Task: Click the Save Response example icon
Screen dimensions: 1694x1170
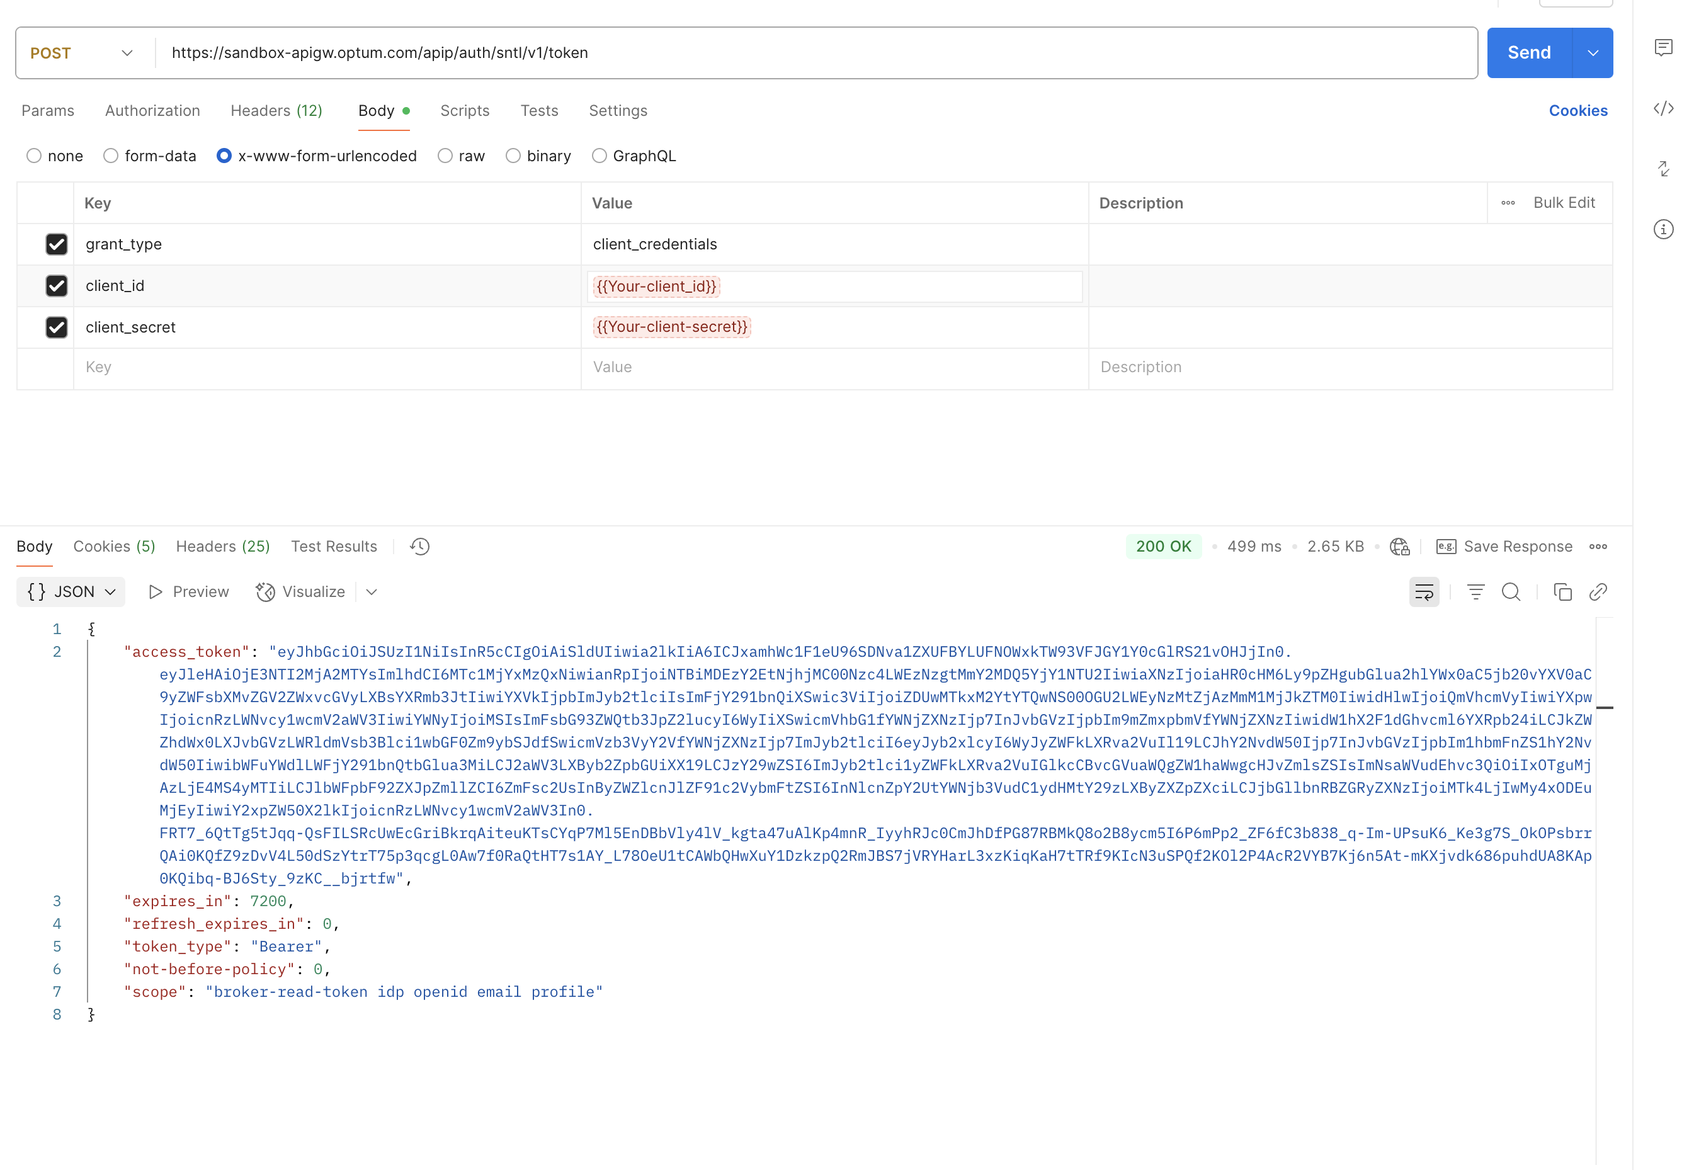Action: [1445, 546]
